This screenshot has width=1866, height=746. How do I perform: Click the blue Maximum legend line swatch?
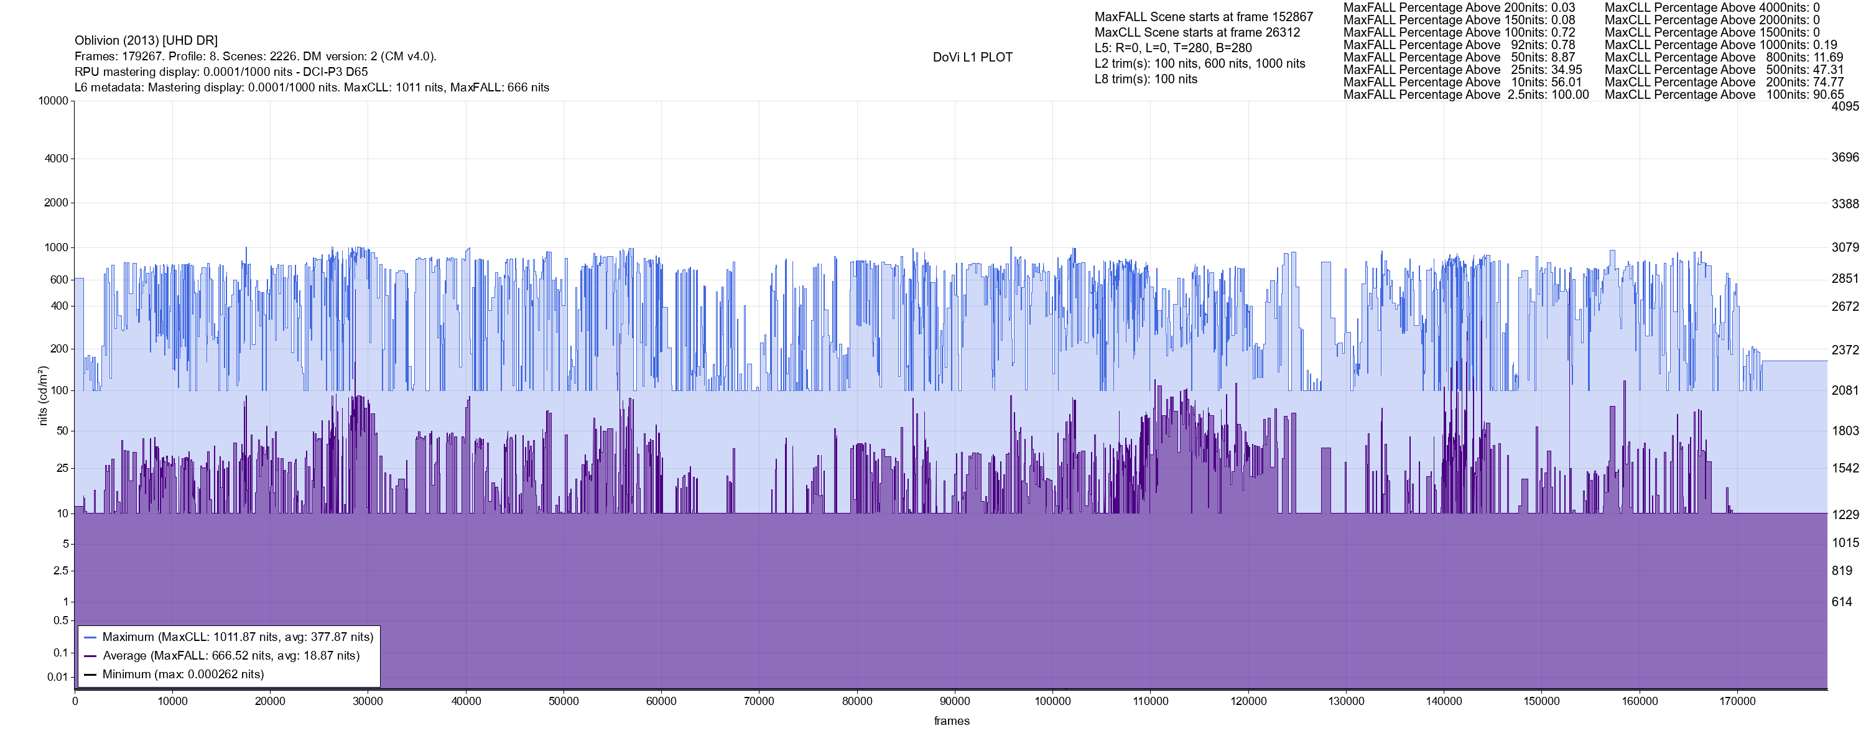pos(91,637)
